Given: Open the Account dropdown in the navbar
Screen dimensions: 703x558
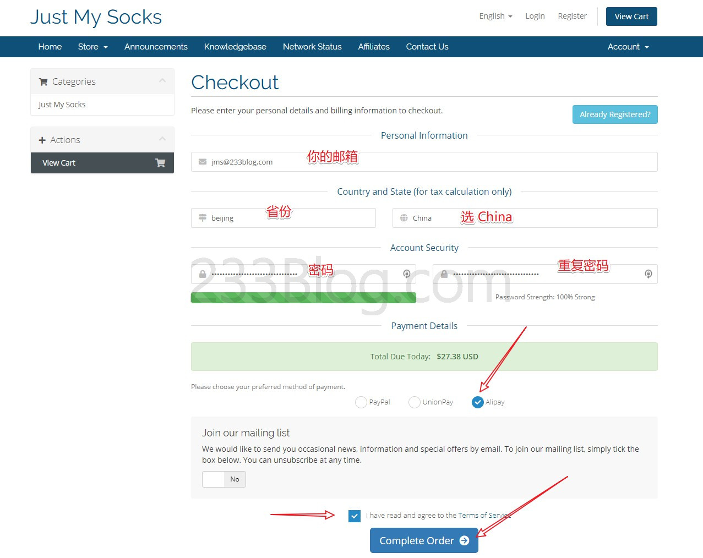Looking at the screenshot, I should click(x=628, y=47).
